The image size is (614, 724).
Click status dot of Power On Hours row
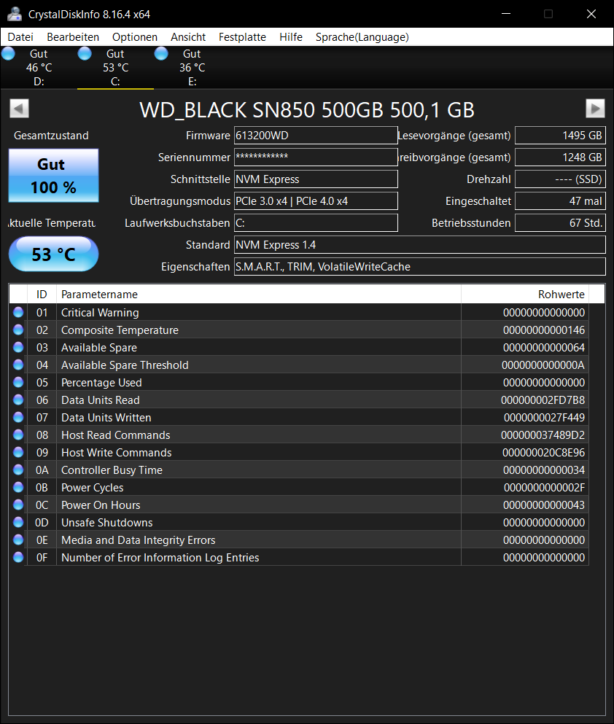tap(18, 505)
